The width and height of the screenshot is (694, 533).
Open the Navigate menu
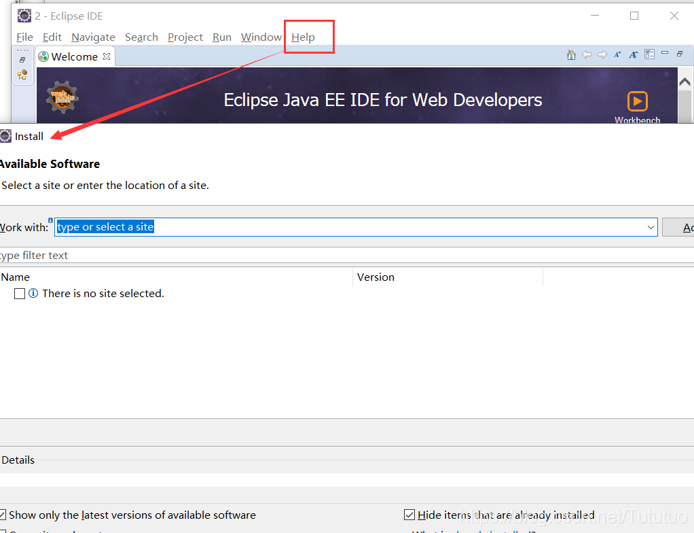tap(94, 37)
